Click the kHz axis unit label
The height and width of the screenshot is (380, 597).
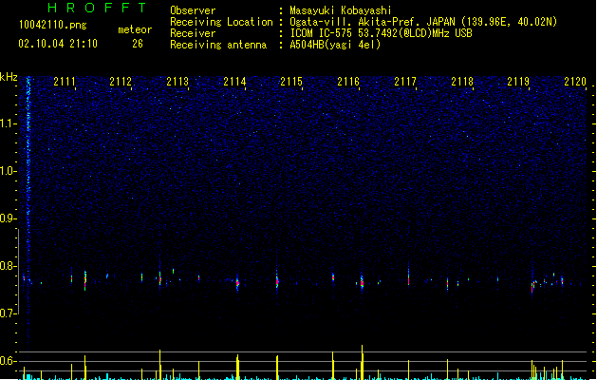tap(9, 77)
